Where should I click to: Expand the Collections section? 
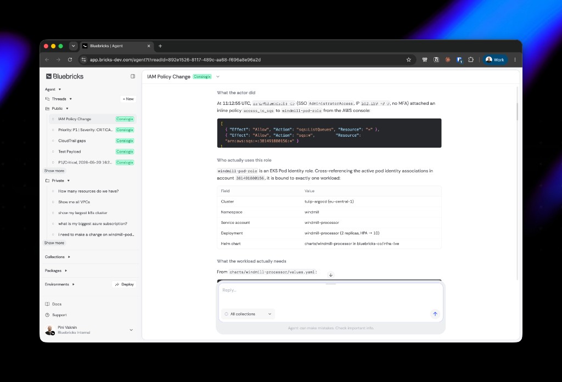coord(57,257)
